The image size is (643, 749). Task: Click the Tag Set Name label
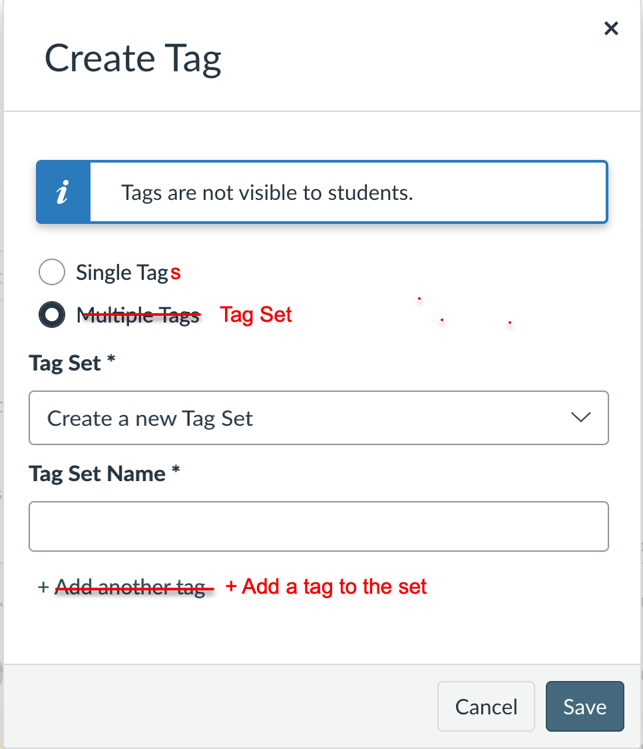104,473
